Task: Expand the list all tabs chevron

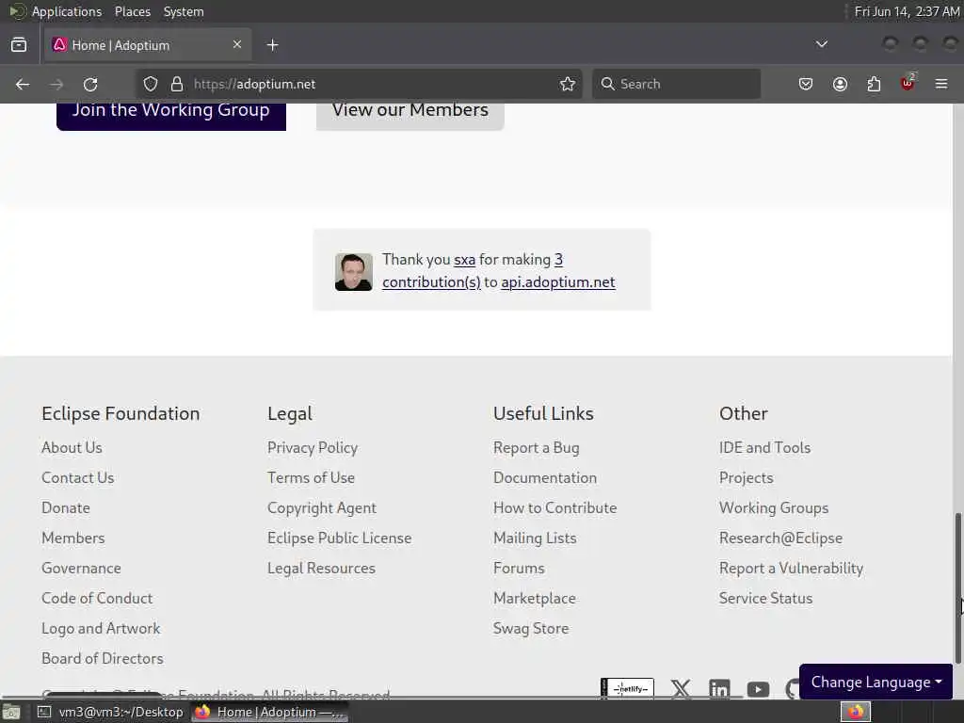Action: tap(821, 44)
